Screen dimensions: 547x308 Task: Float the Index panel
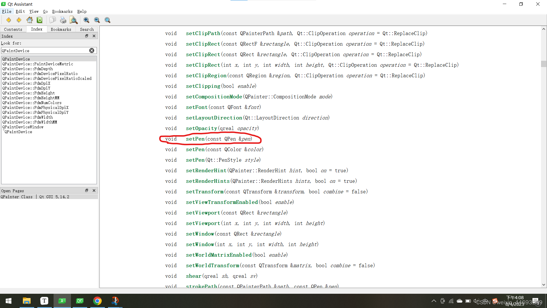[x=87, y=36]
